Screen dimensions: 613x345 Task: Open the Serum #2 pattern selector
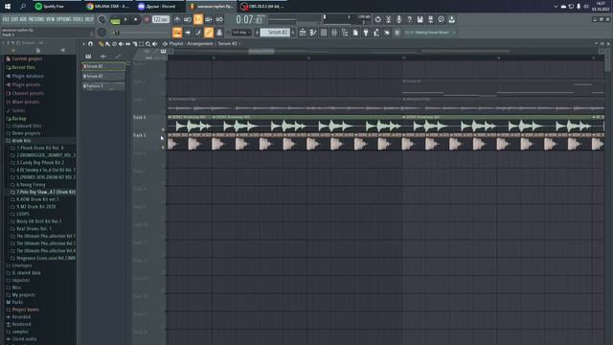click(x=276, y=33)
